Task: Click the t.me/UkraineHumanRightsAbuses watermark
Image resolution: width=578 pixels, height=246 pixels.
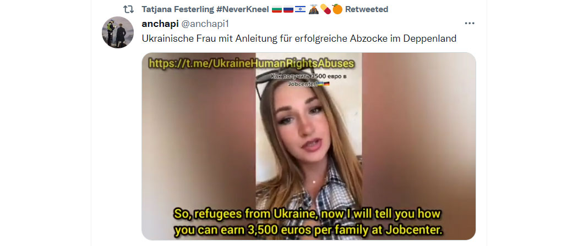Action: pos(252,64)
